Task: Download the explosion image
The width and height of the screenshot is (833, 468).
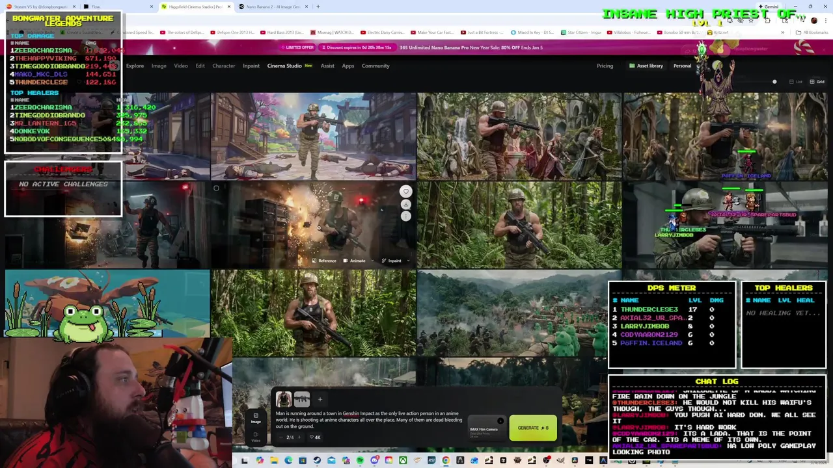Action: (405, 204)
